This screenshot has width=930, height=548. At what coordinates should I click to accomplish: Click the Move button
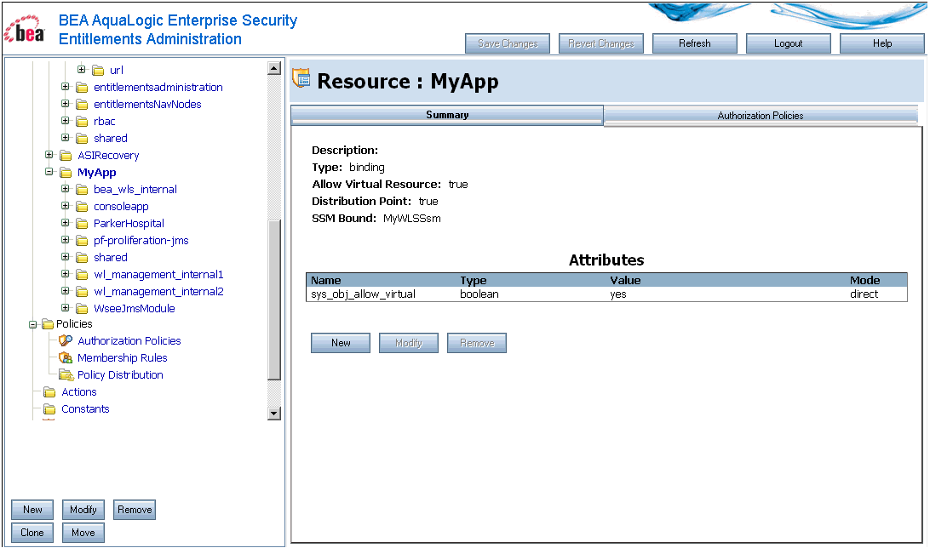click(83, 533)
